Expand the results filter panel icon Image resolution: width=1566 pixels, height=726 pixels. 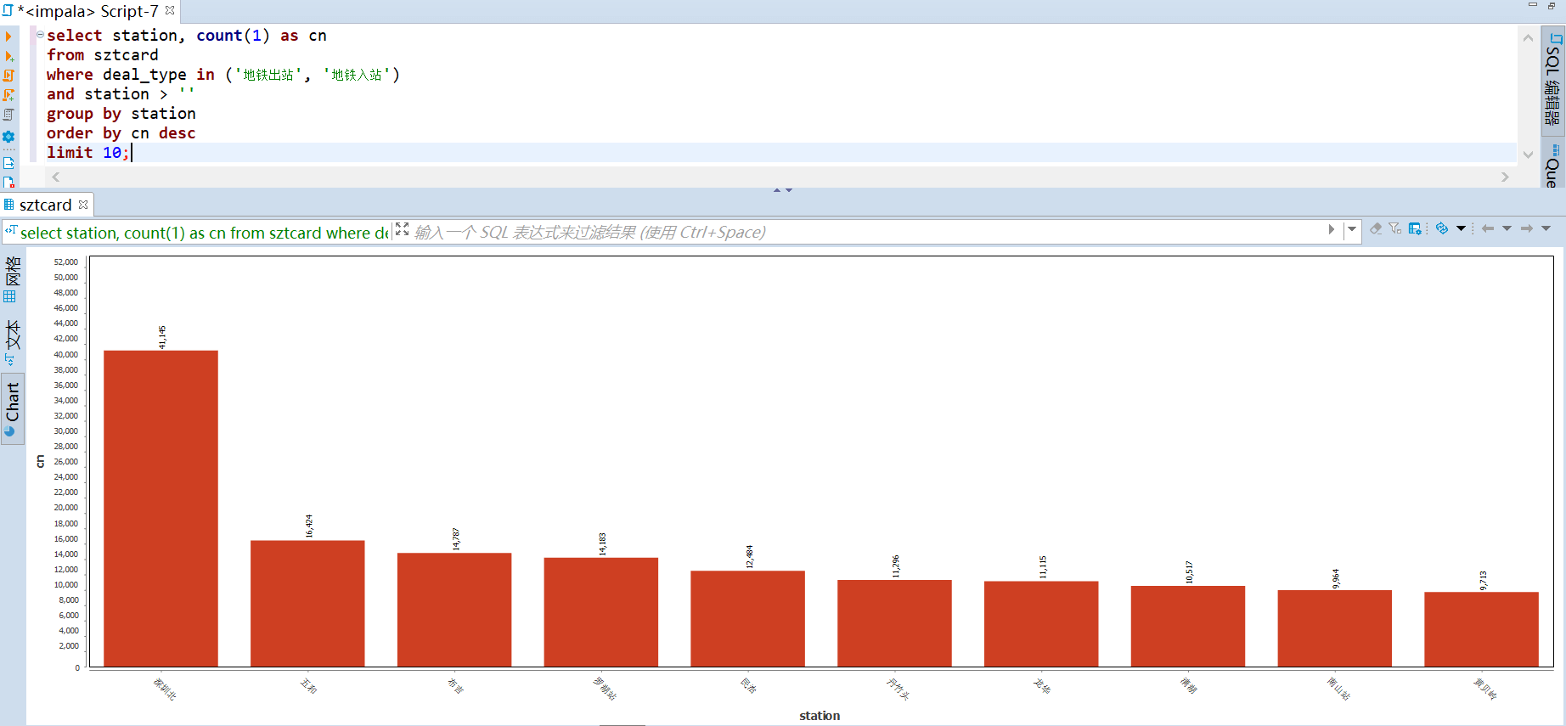(x=403, y=229)
